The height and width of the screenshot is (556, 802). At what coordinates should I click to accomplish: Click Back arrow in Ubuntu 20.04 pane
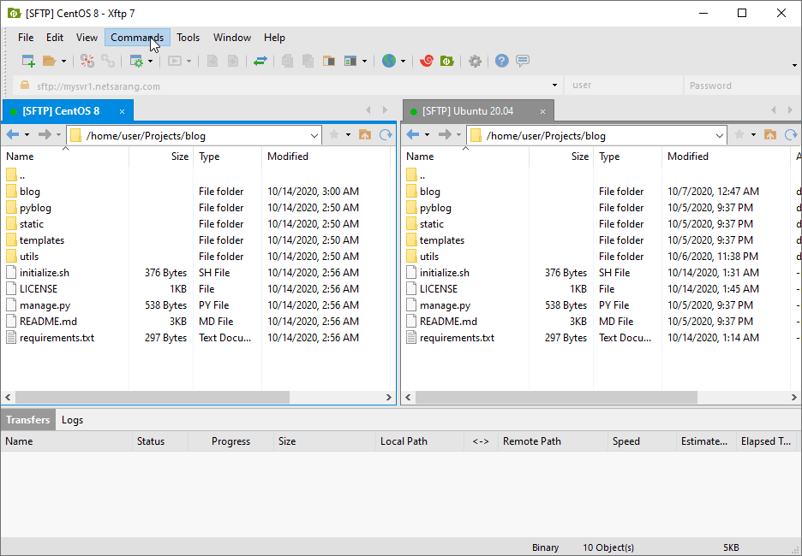[x=413, y=135]
